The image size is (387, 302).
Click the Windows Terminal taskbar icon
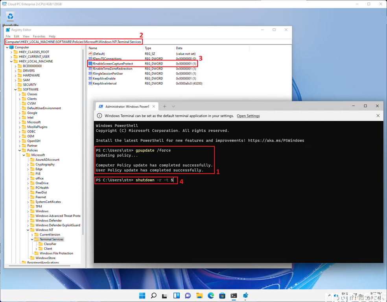click(x=234, y=296)
